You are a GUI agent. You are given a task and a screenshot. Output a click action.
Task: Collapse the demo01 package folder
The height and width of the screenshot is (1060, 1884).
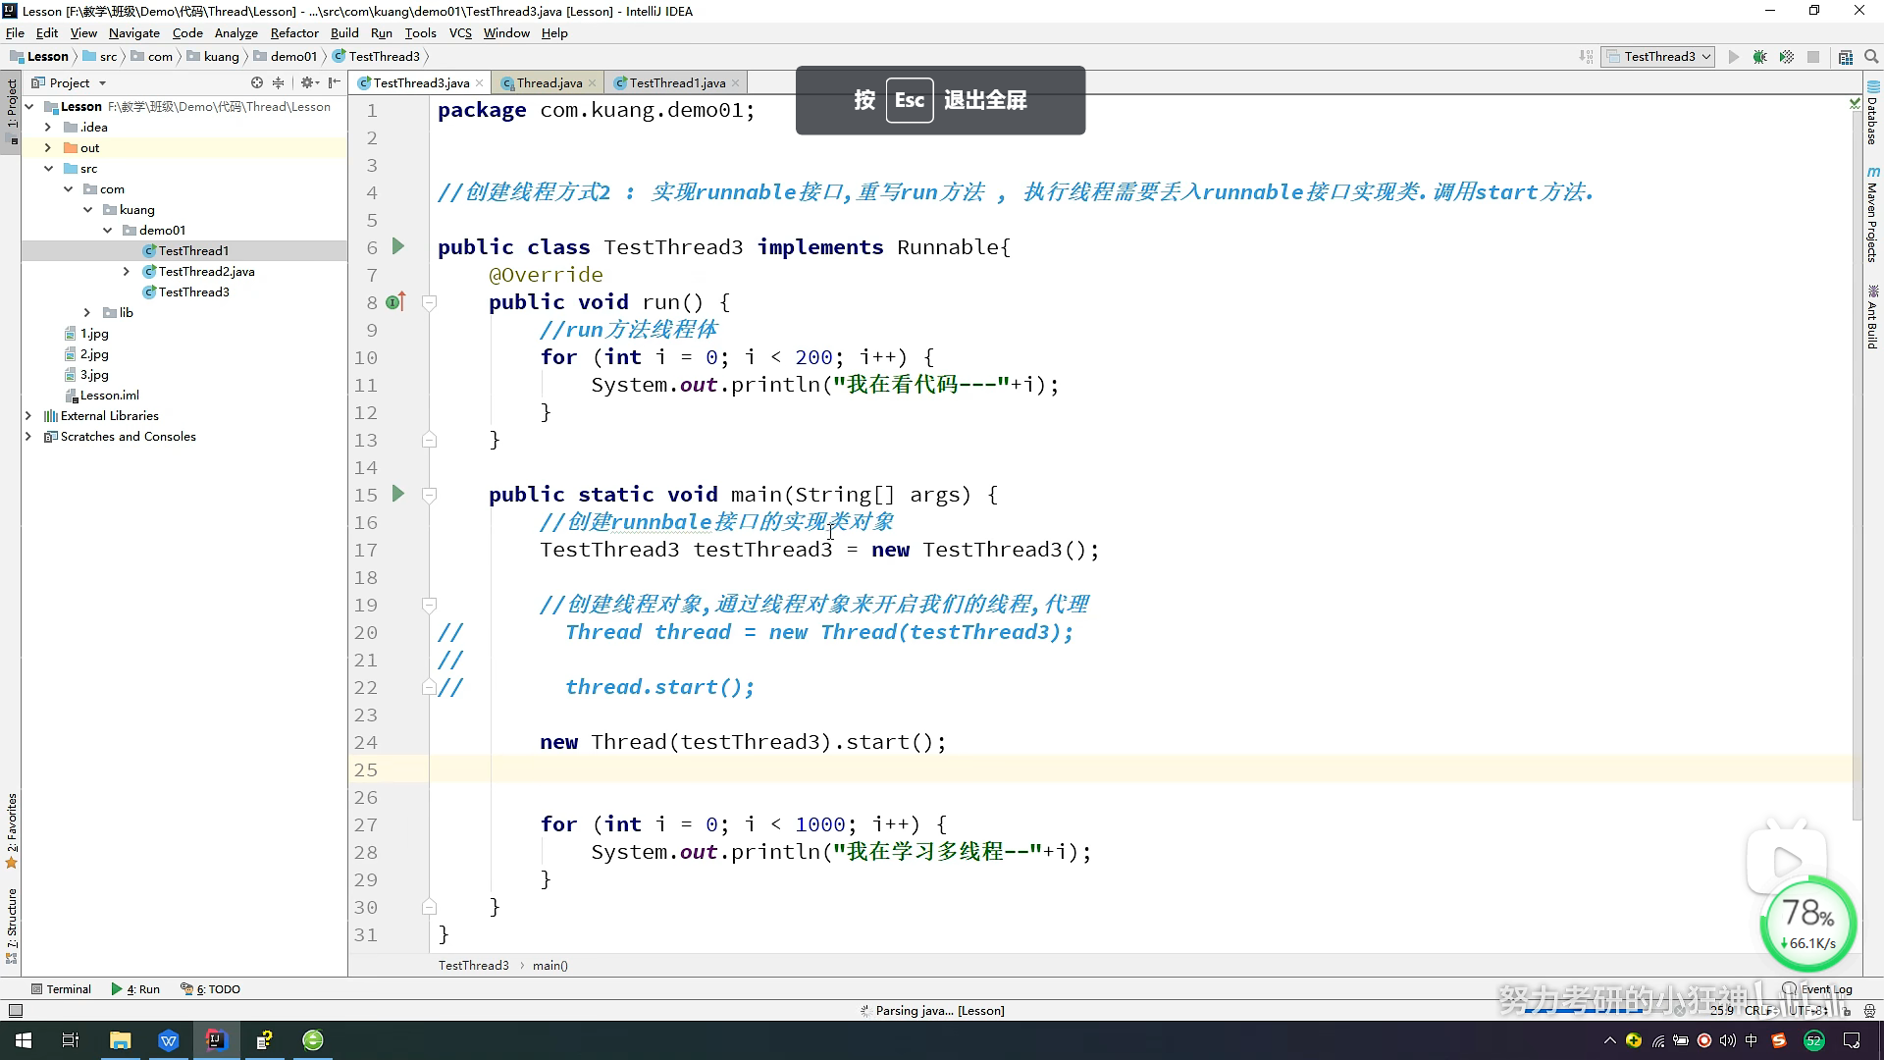108,231
